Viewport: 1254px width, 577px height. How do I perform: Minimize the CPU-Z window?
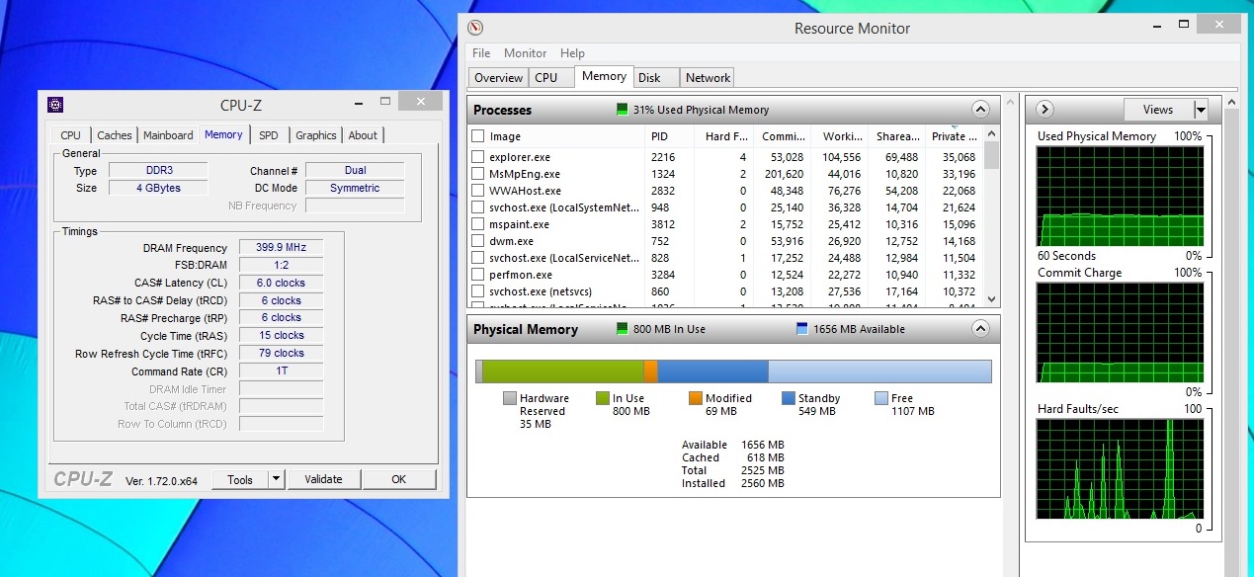point(360,103)
